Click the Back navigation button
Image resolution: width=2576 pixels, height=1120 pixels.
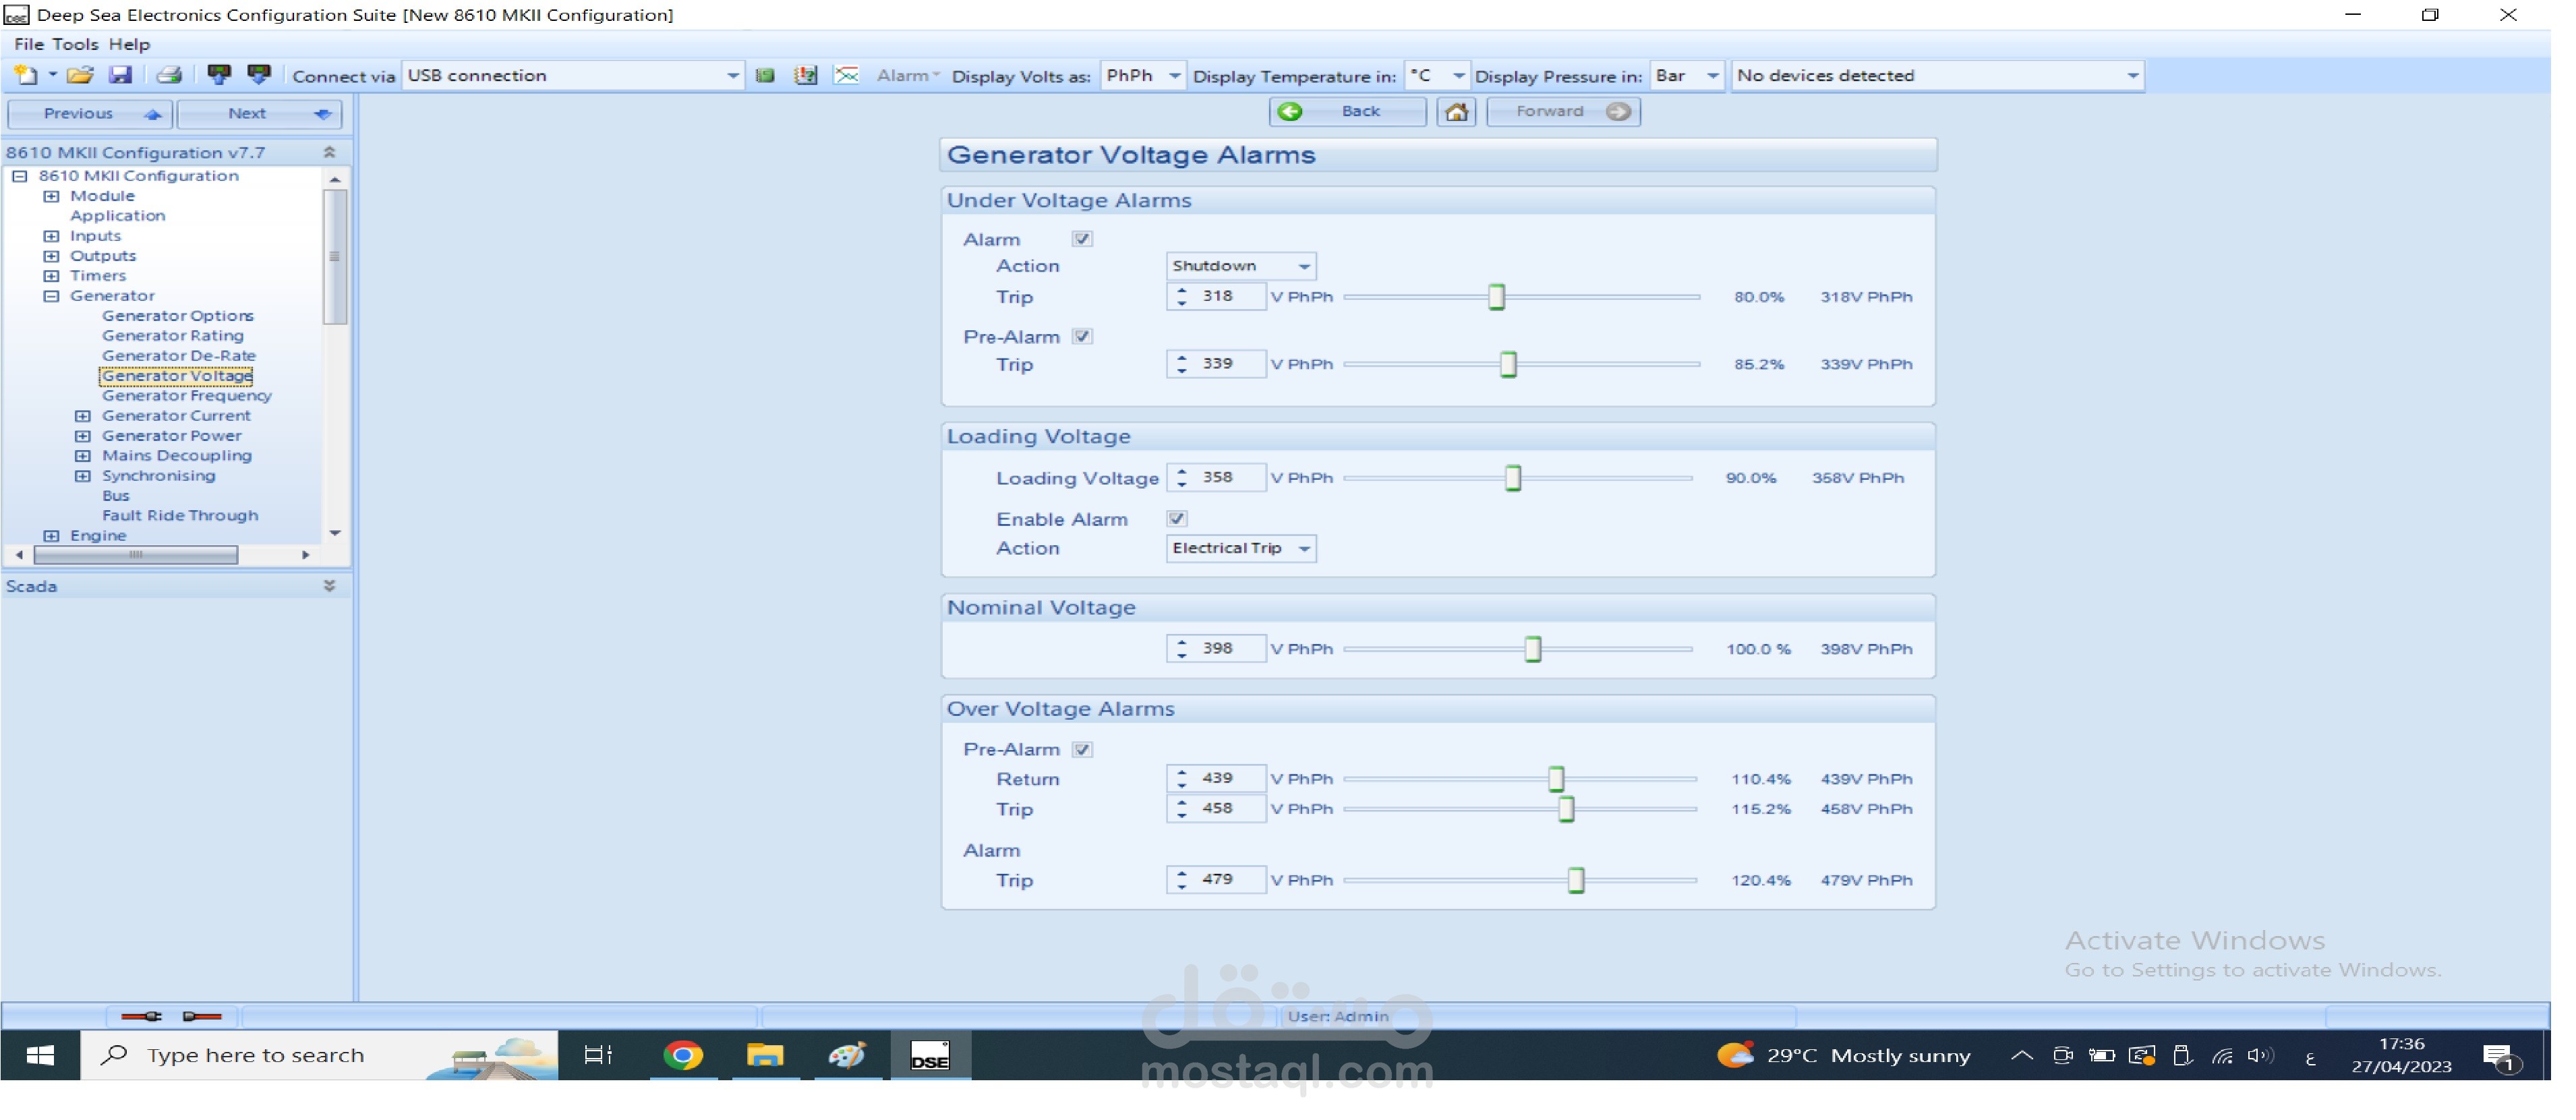click(x=1348, y=112)
